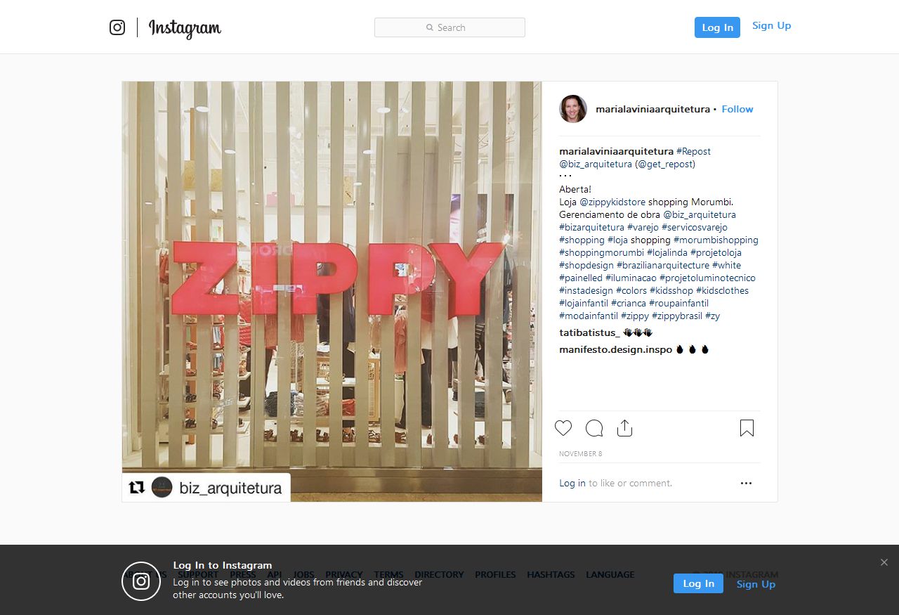Open the three-dot more options menu
Screen dimensions: 899x615
[746, 483]
